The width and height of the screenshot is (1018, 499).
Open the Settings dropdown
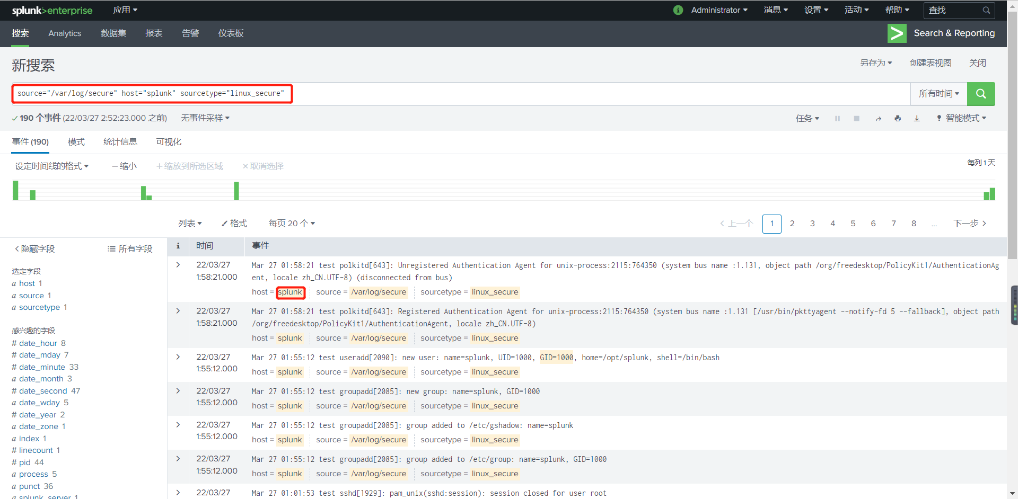click(816, 10)
